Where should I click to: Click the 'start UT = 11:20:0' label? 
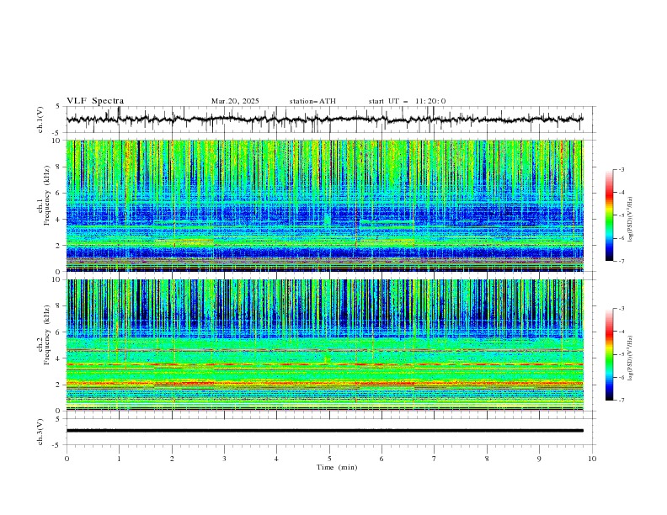pyautogui.click(x=407, y=101)
